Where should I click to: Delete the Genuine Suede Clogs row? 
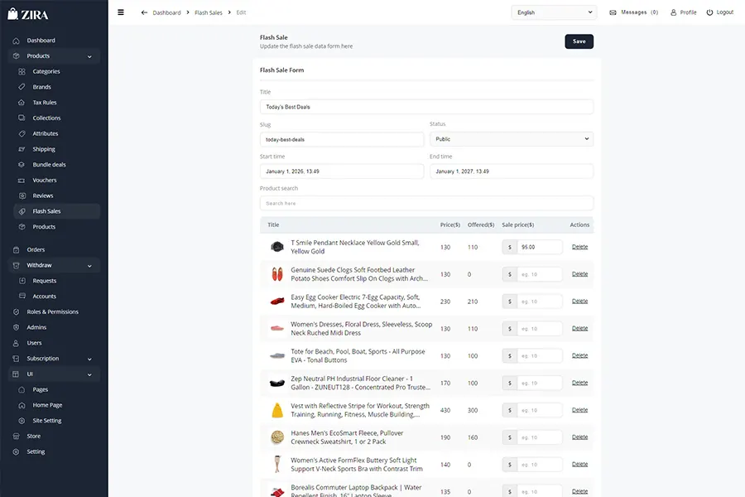point(579,274)
